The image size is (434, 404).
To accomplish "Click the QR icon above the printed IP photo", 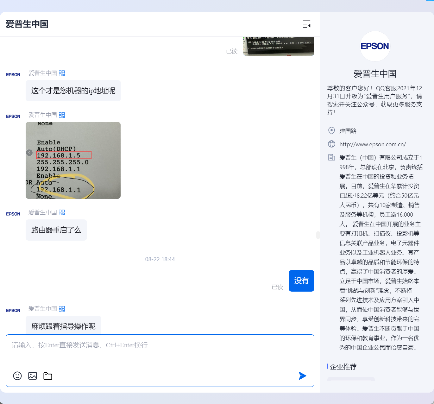I will tap(62, 115).
